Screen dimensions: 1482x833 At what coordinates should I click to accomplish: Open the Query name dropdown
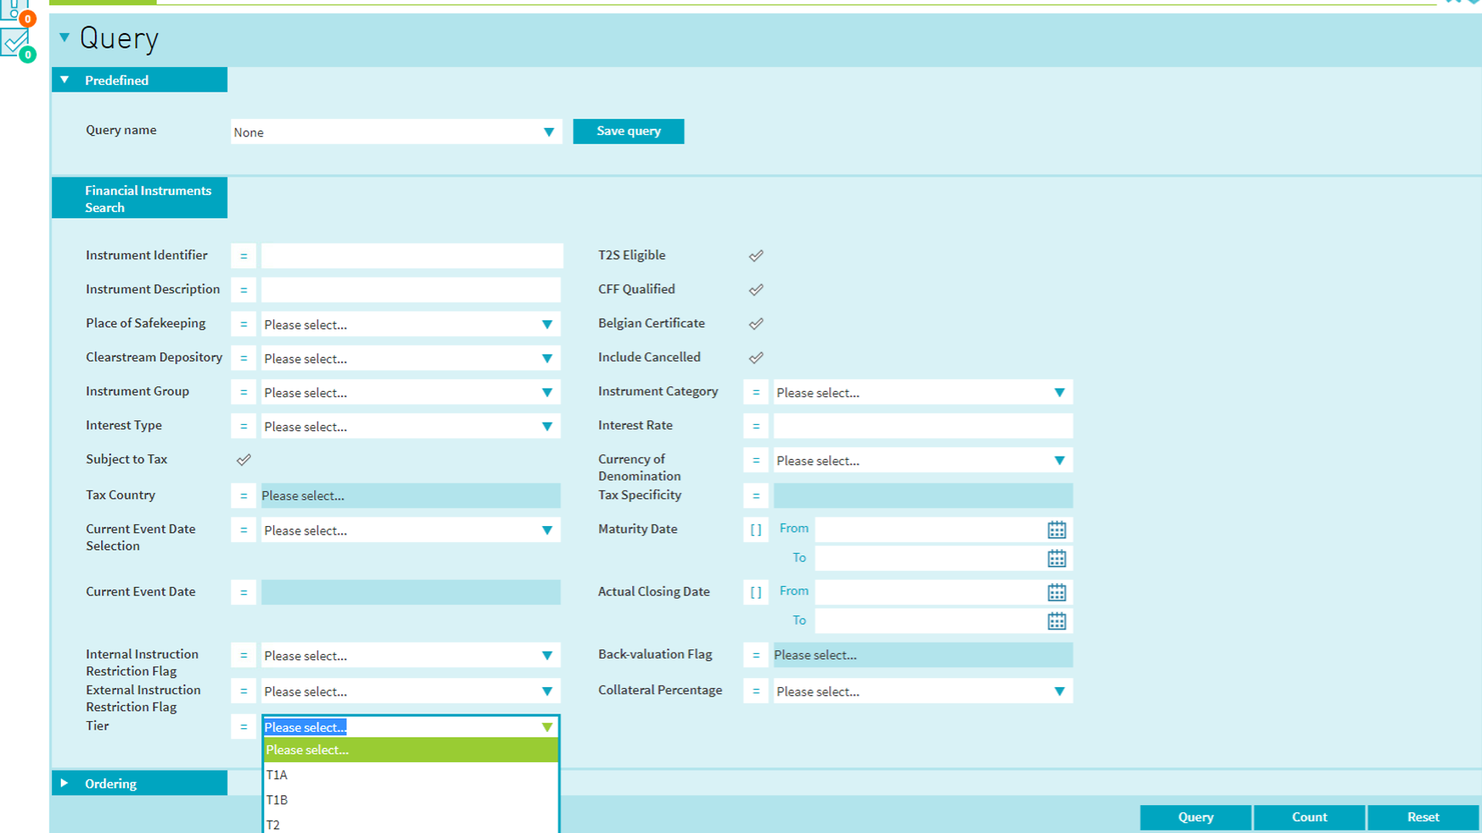[396, 132]
